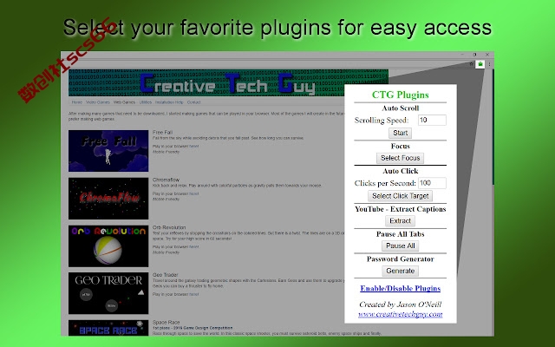Image resolution: width=555 pixels, height=347 pixels.
Task: Open the Utilities menu item
Action: click(x=145, y=102)
